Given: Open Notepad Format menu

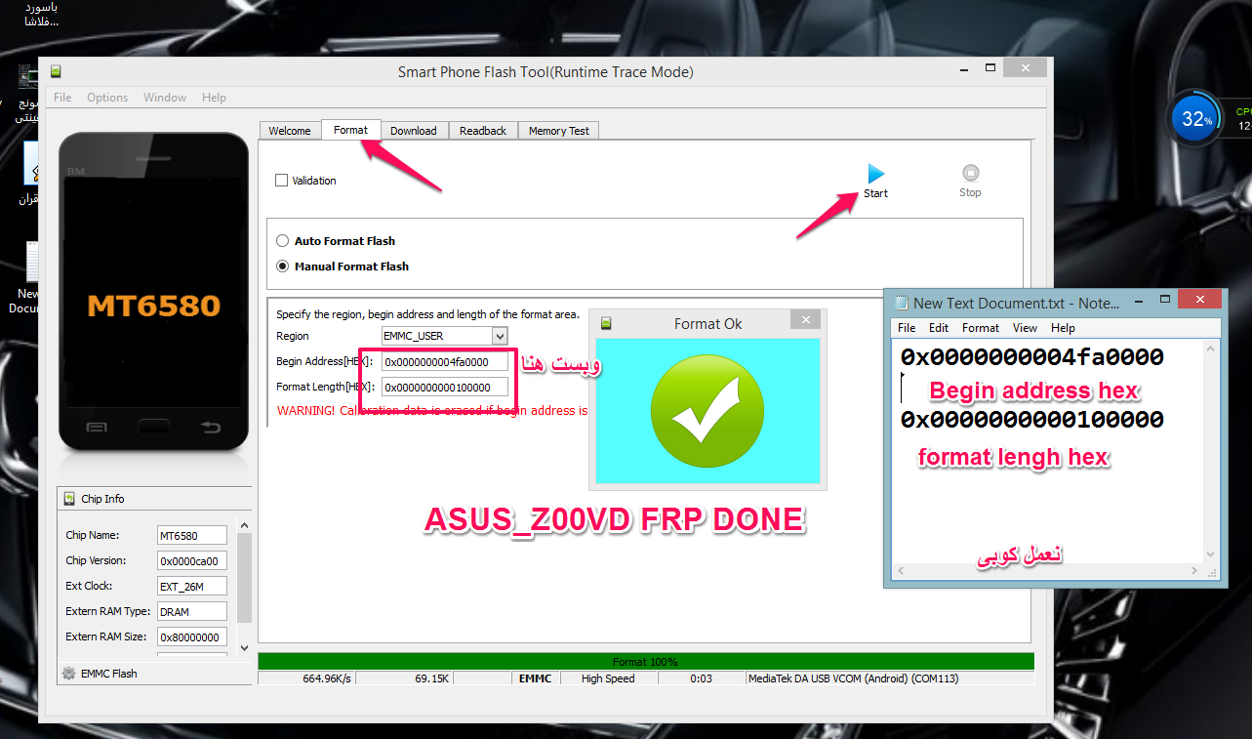Looking at the screenshot, I should [x=981, y=328].
